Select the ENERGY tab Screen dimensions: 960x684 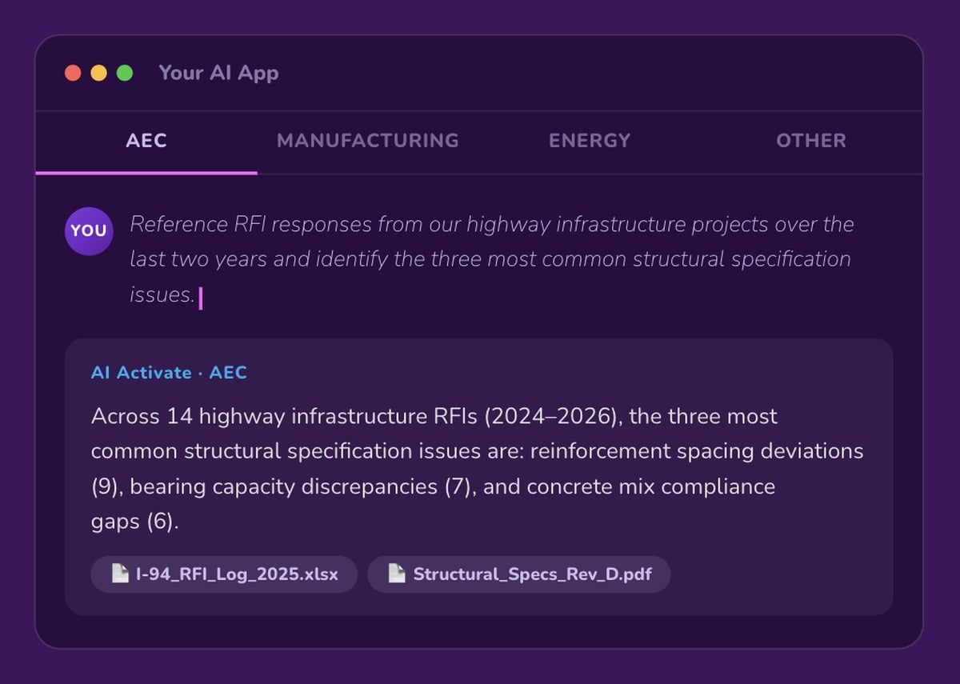click(x=590, y=141)
